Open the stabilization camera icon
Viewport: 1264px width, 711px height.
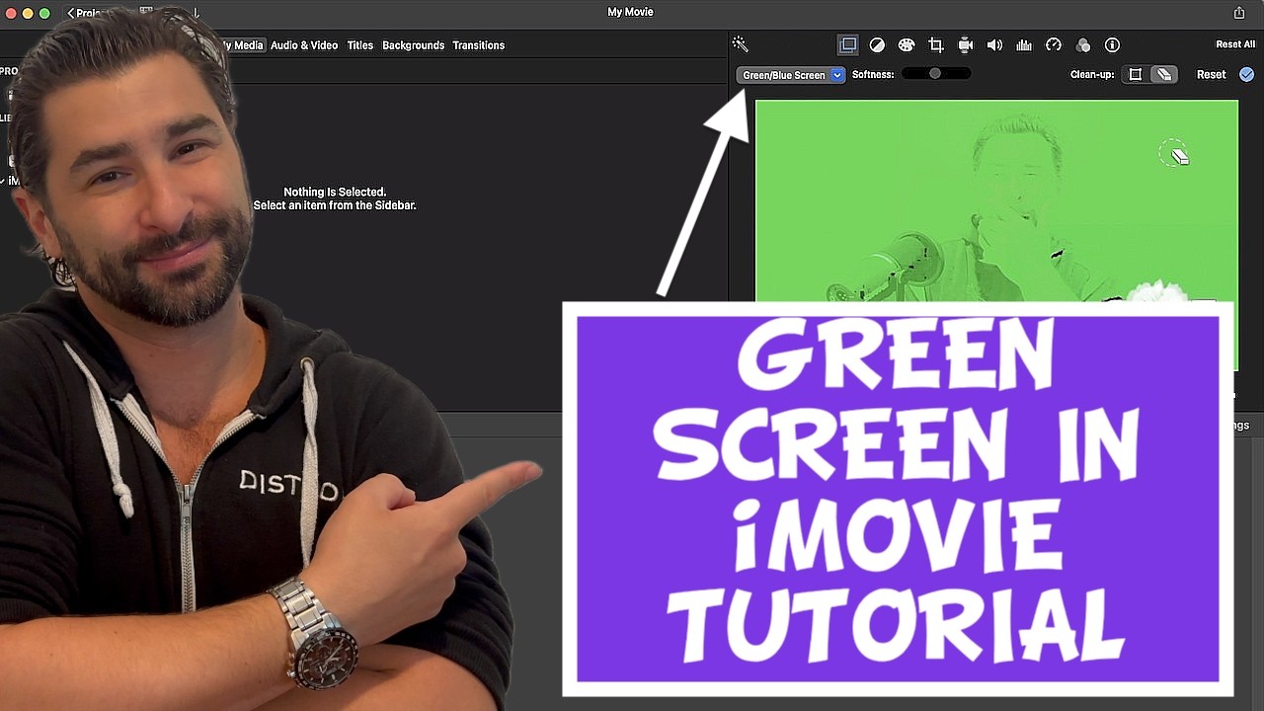coord(966,45)
